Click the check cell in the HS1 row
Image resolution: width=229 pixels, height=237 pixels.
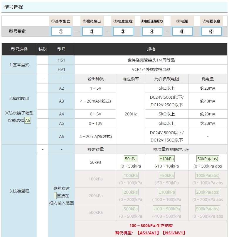[43, 60]
